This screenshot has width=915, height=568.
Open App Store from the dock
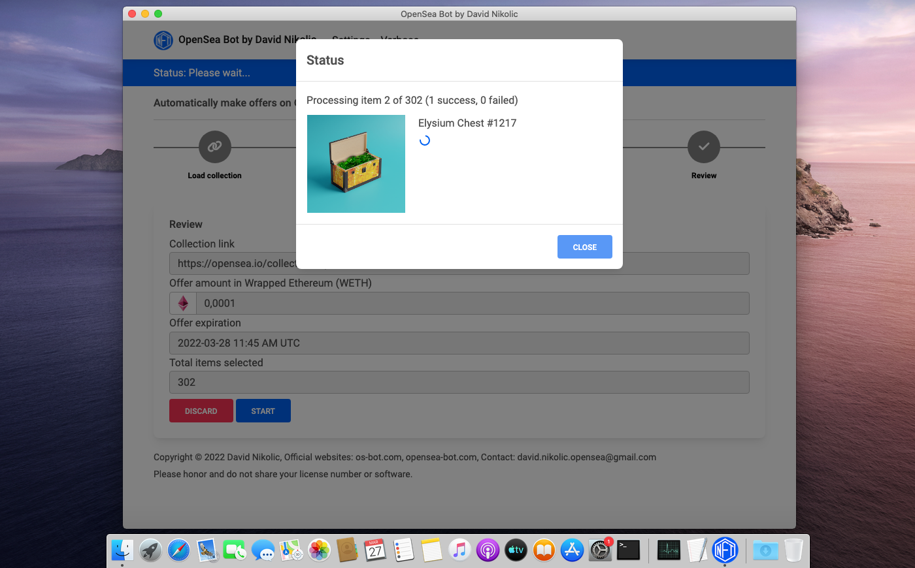[x=572, y=550]
